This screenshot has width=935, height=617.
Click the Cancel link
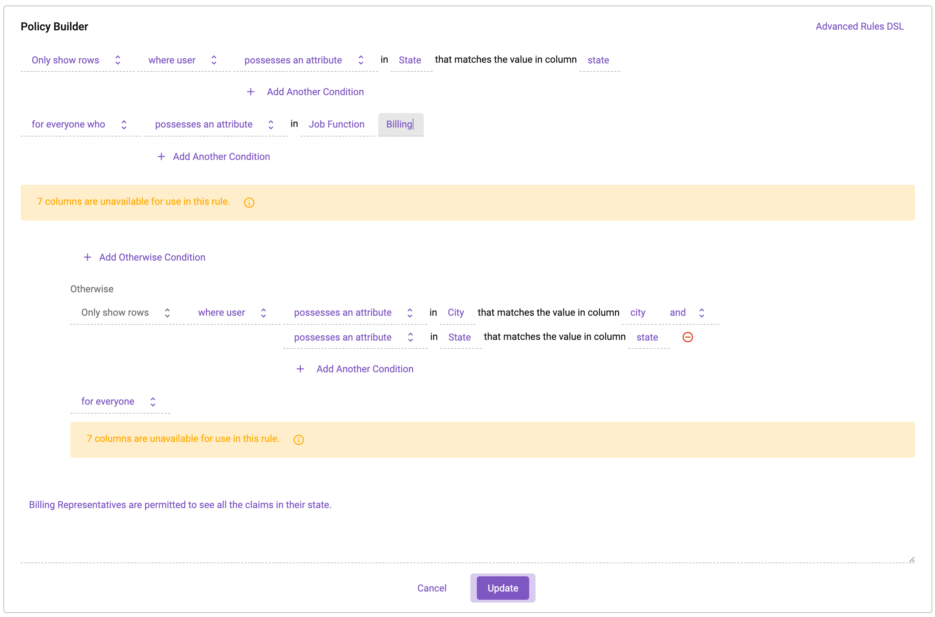[431, 588]
